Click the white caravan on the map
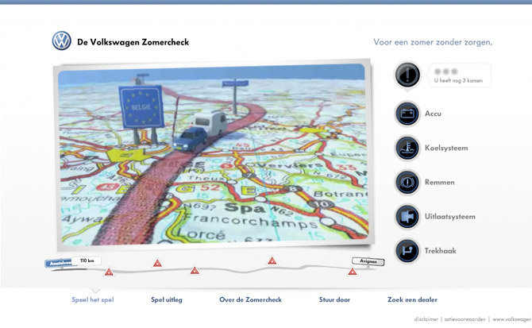This screenshot has width=532, height=328. (209, 122)
